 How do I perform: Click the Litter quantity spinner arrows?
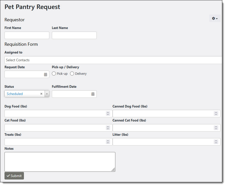coord(216,142)
